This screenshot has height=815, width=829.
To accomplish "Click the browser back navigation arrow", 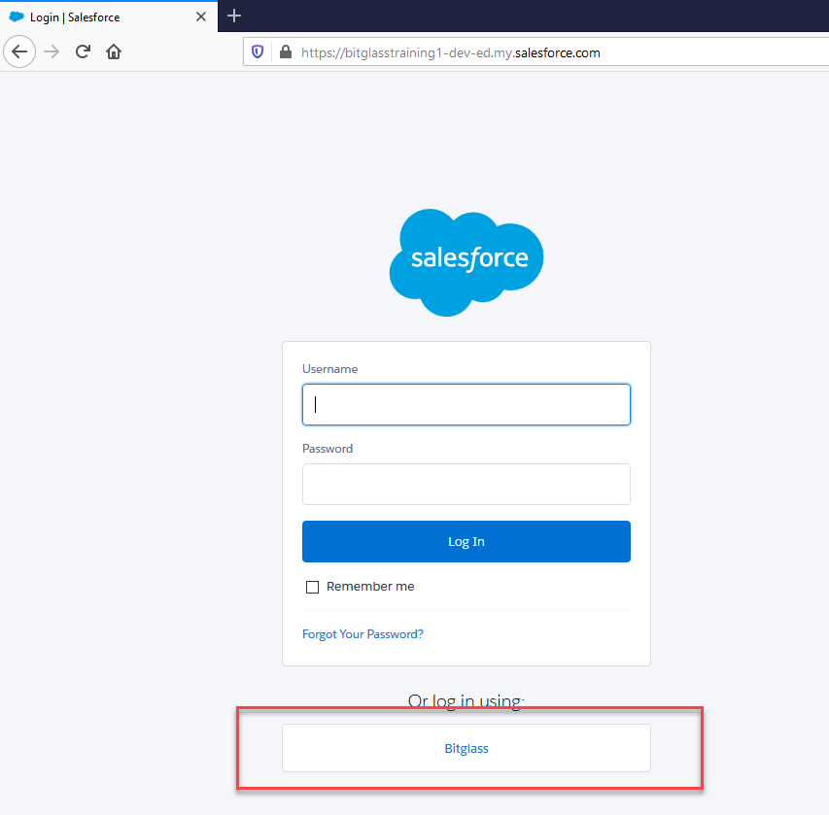I will coord(19,51).
